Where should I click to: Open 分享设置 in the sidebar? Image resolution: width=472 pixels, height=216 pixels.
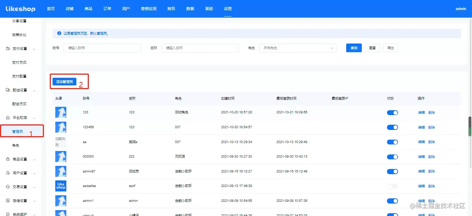point(19,21)
